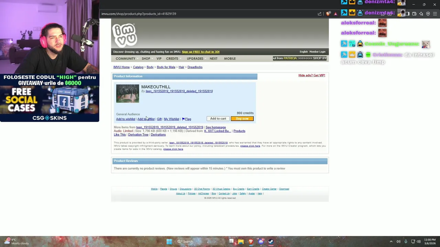Open Discord from the taskbar
This screenshot has width=440, height=247.
261,242
